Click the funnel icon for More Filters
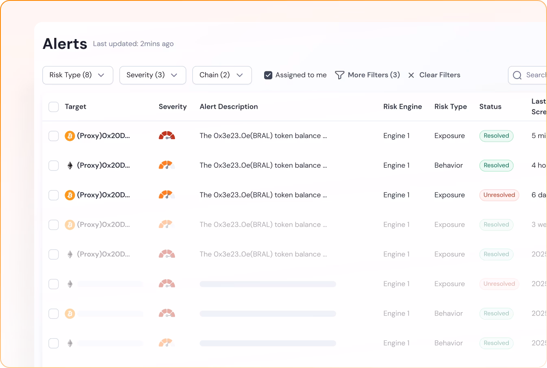 [x=339, y=75]
